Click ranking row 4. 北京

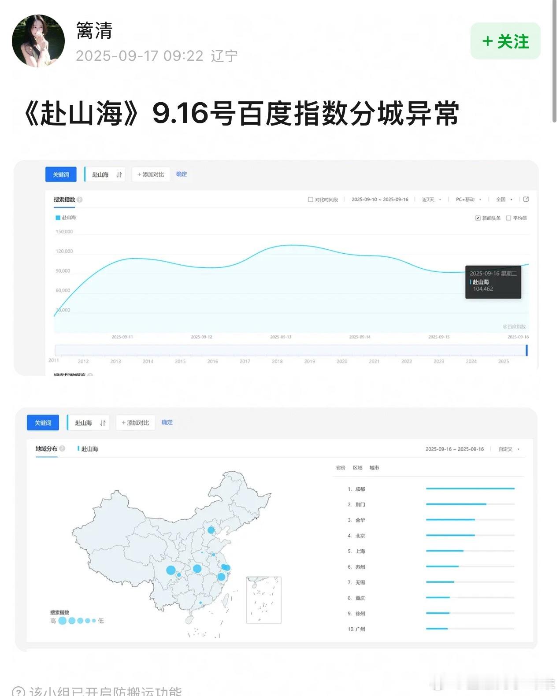tap(431, 536)
